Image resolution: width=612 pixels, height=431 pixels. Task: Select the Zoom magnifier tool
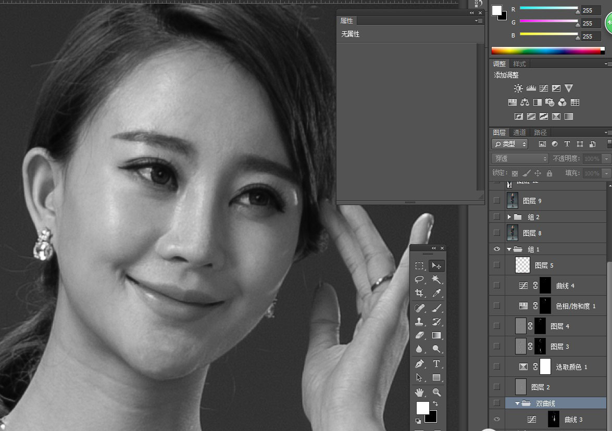point(436,392)
